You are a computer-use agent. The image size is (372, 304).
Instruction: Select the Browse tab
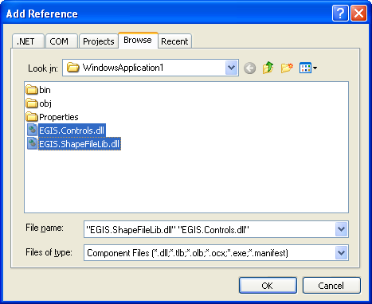(x=138, y=41)
